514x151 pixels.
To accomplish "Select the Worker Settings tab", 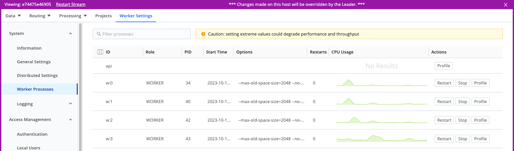I will [x=136, y=16].
